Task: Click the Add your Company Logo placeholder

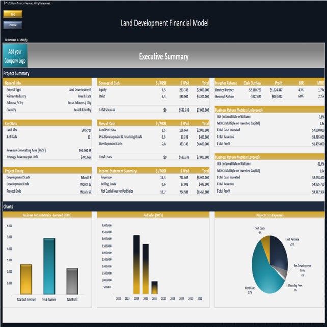Action: [x=15, y=56]
